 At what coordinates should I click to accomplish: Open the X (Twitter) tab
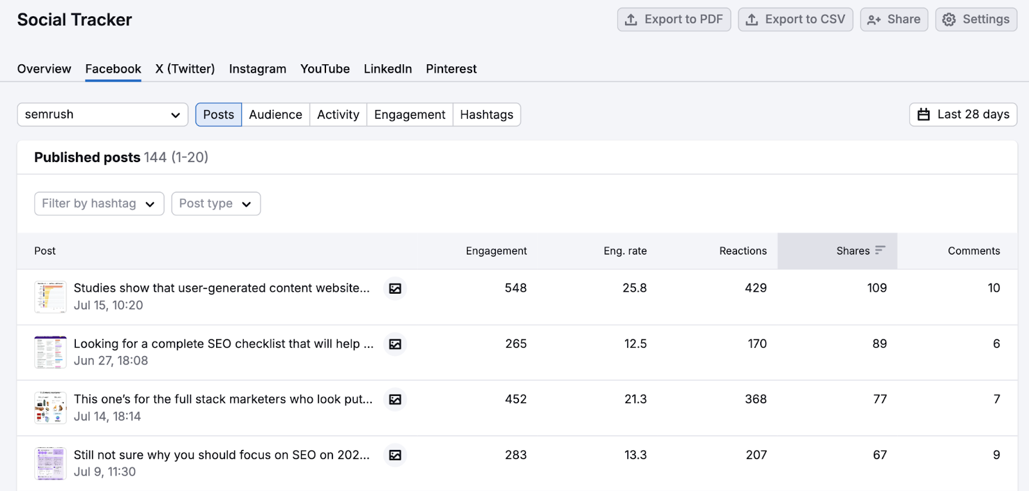(x=185, y=69)
